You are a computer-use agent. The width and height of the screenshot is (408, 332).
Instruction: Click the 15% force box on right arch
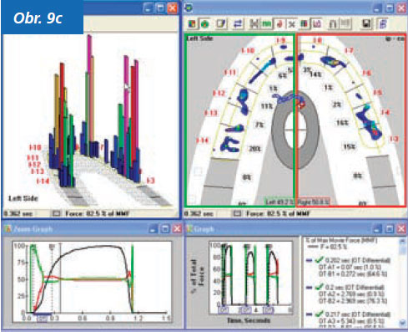[x=350, y=147]
